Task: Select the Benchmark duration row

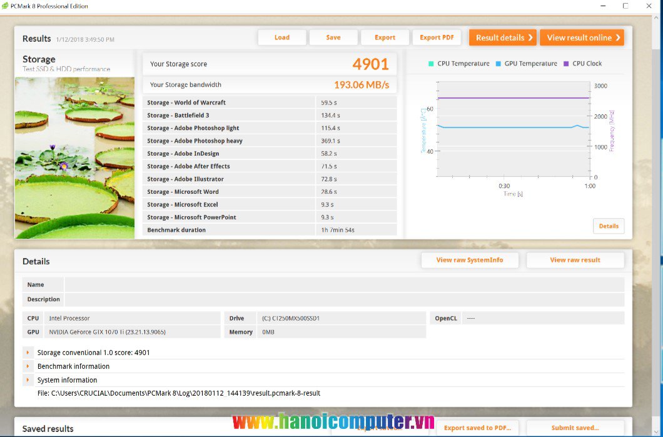Action: coord(270,230)
